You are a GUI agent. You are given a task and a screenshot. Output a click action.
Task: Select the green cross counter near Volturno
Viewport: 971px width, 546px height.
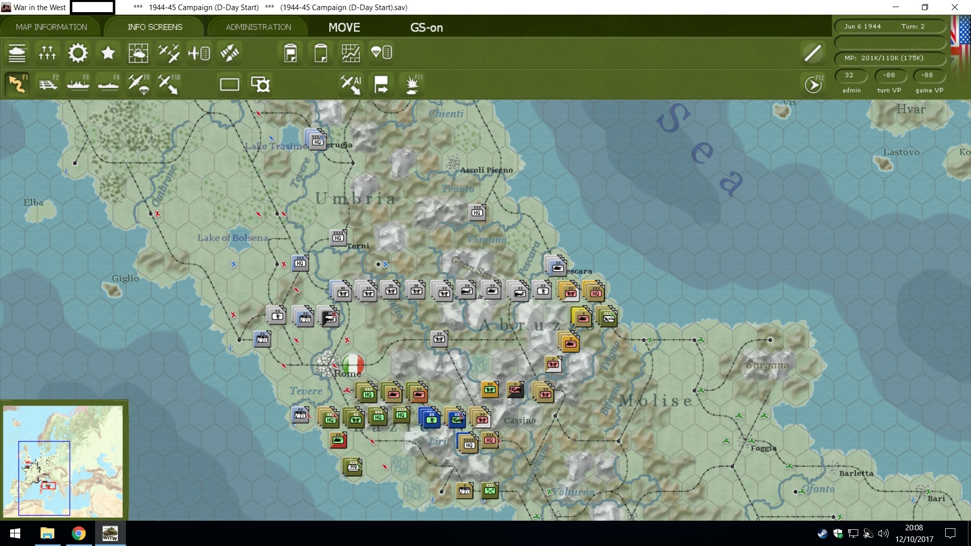pyautogui.click(x=490, y=490)
